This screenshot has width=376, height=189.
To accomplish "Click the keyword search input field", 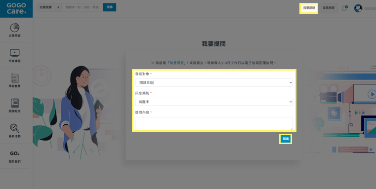I will pos(82,7).
